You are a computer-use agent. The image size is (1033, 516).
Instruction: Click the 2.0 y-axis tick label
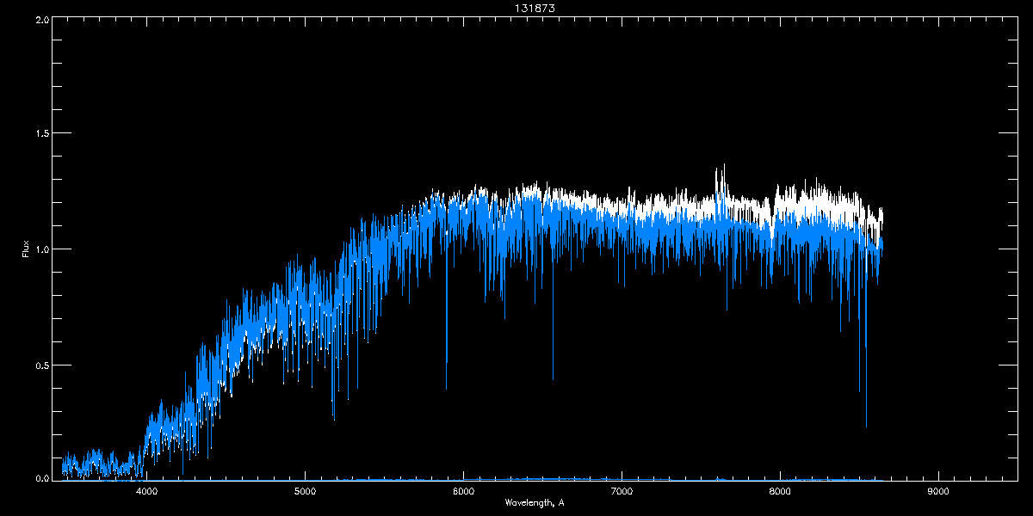[41, 20]
